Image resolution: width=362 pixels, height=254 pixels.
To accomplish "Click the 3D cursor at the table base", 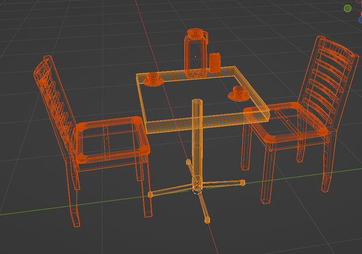I will [x=197, y=189].
